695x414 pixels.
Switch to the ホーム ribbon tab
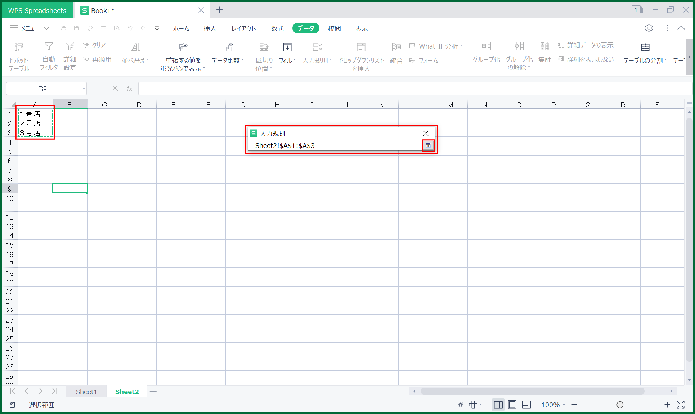tap(181, 28)
